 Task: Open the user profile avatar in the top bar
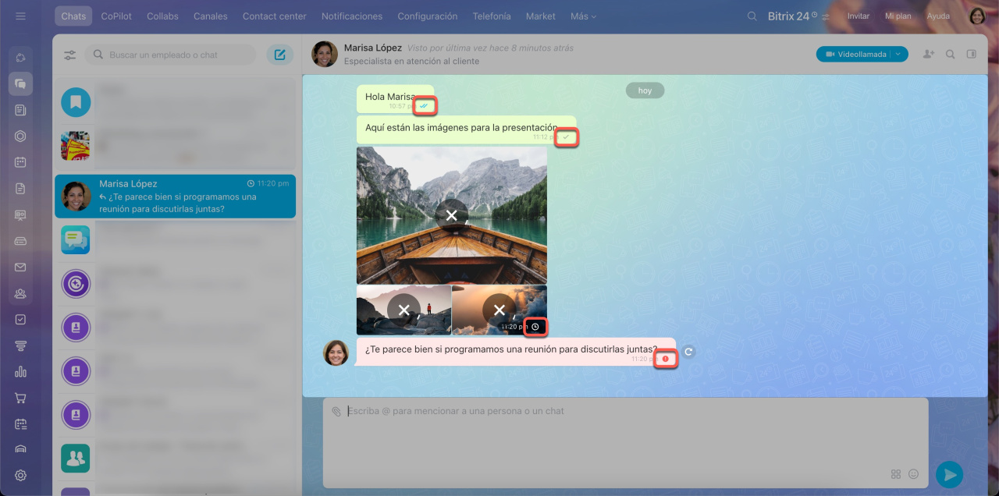[978, 16]
